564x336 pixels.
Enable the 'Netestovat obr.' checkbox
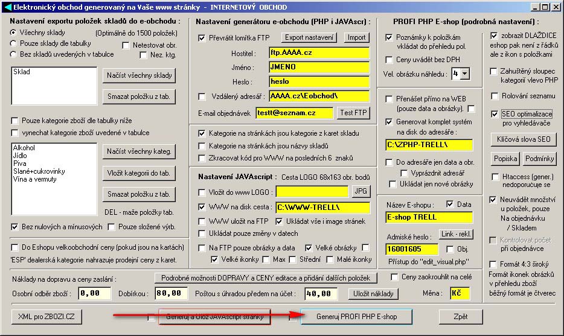point(126,45)
